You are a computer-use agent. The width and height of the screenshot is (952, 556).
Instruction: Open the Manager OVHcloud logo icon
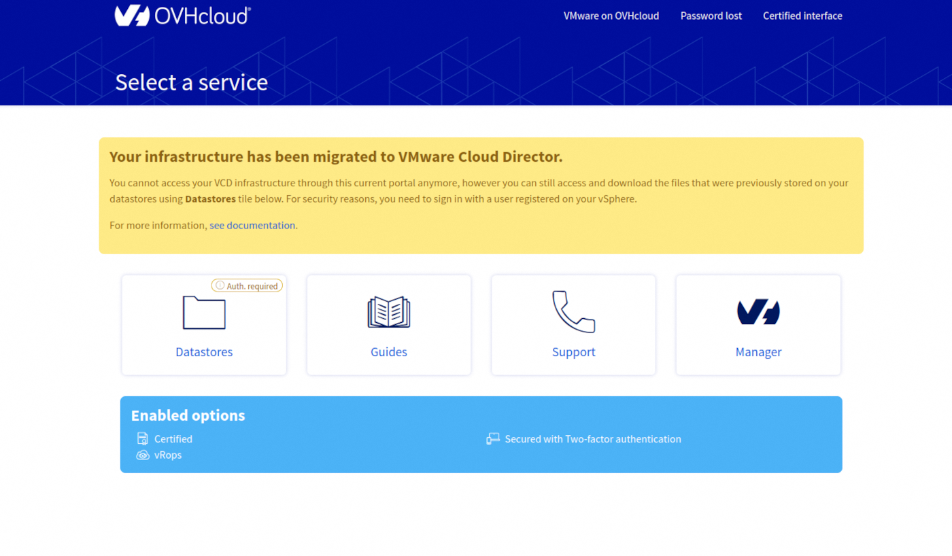(x=758, y=312)
